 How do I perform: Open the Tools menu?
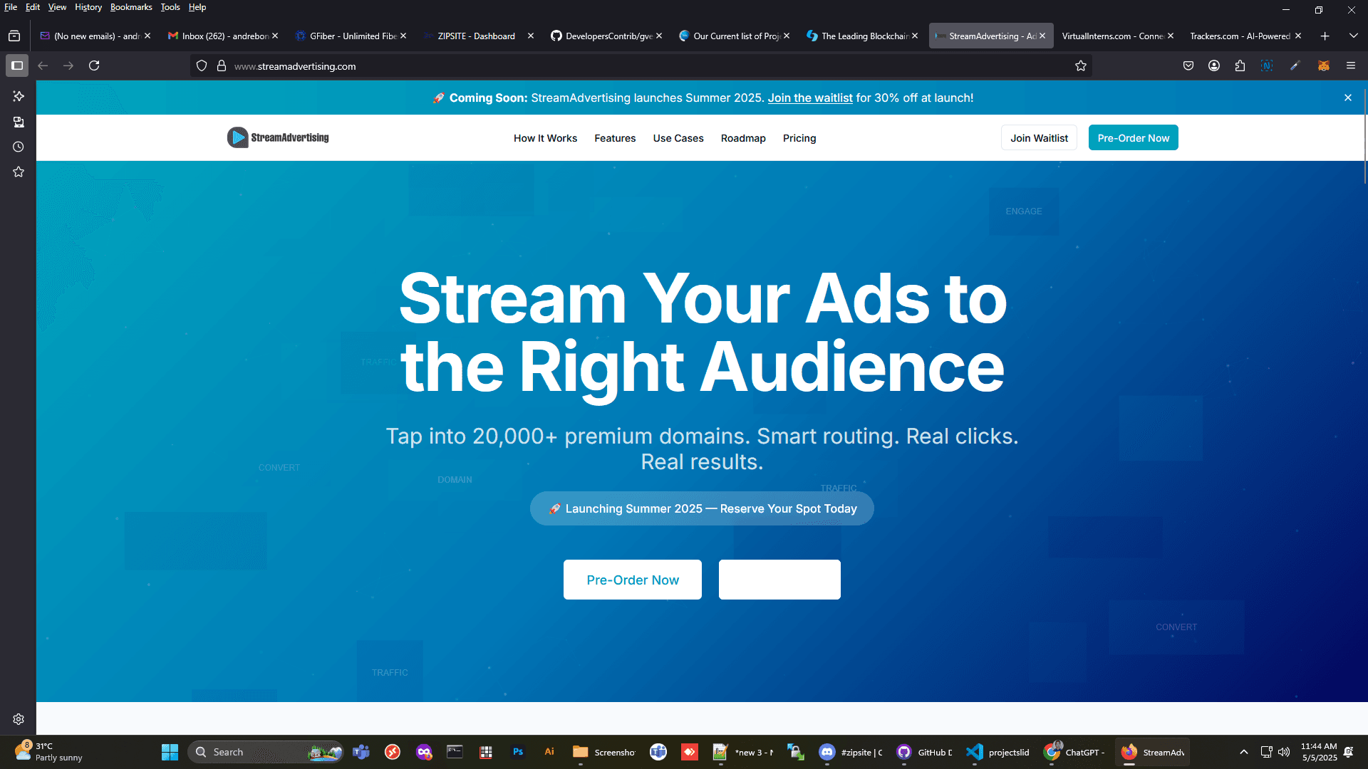pyautogui.click(x=170, y=7)
